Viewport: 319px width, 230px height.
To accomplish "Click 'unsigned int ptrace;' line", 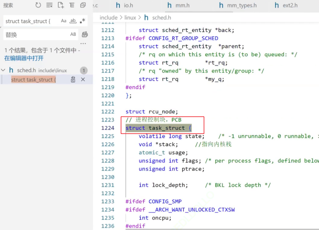I will click(171, 169).
